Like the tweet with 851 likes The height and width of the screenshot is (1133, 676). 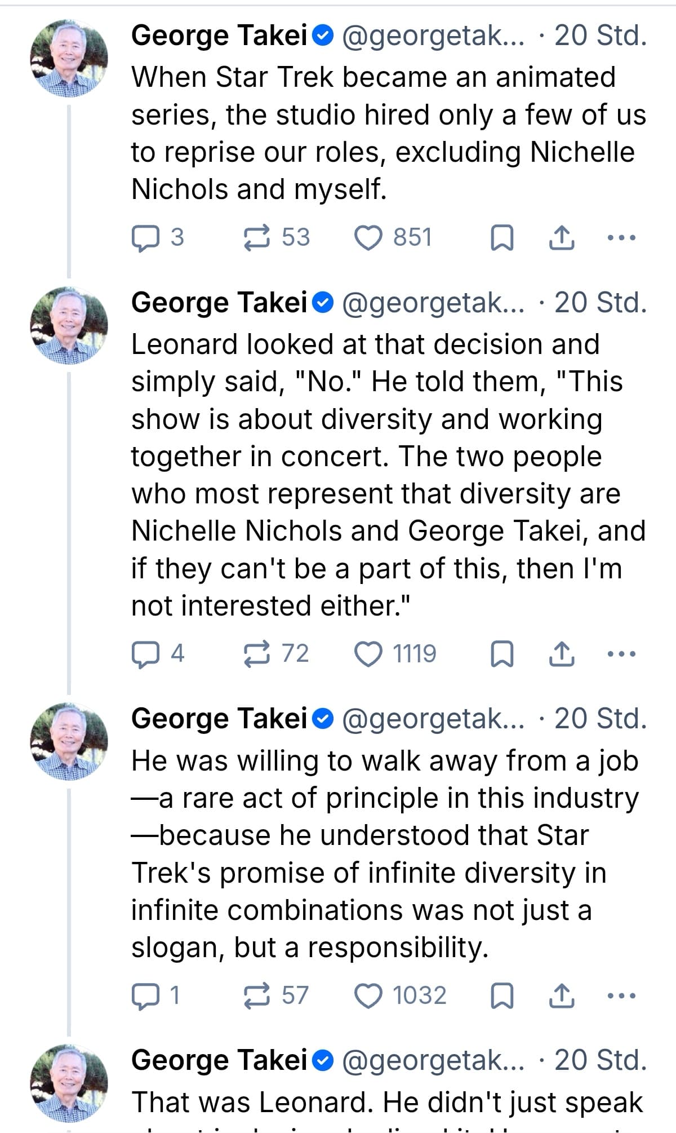tap(368, 237)
